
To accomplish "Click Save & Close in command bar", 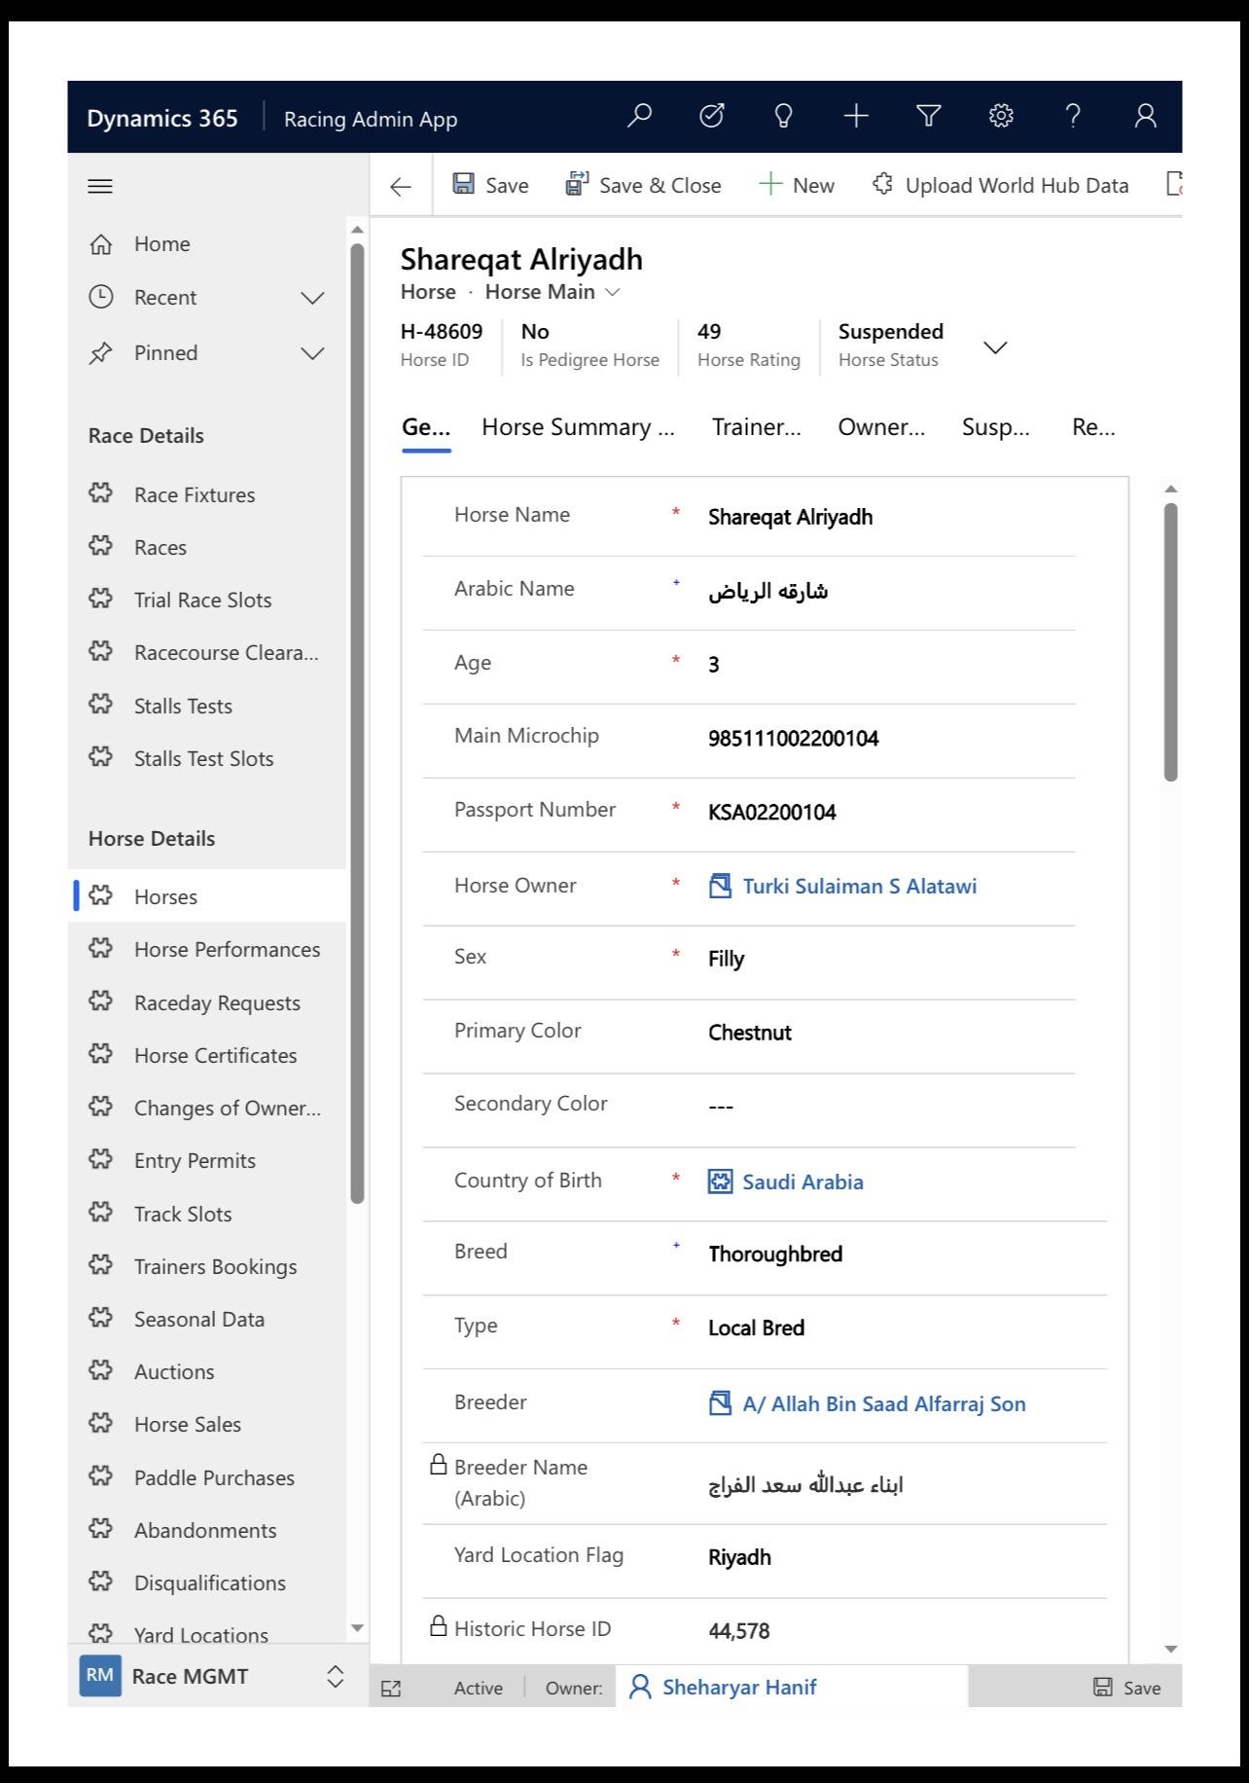I will (643, 185).
